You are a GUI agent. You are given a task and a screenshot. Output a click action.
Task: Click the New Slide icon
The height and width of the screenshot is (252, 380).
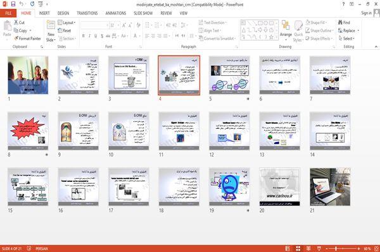[x=51, y=25]
